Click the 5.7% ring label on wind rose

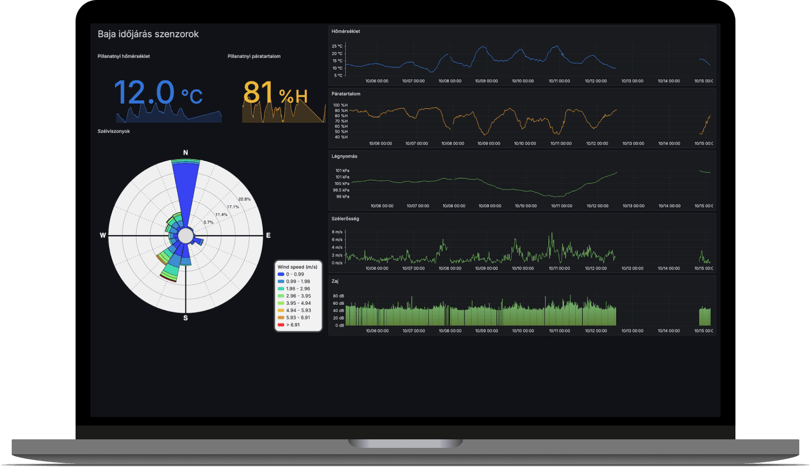tap(209, 223)
